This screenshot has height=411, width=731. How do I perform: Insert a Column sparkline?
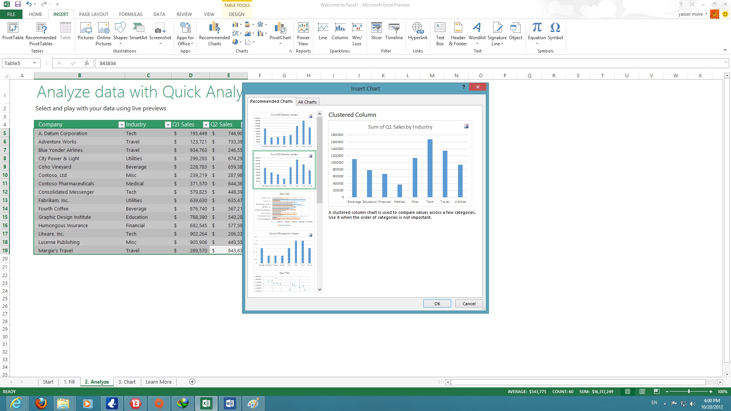point(340,31)
